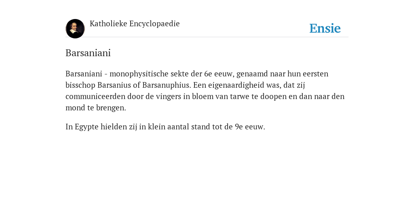Click the word 'bisschop' in the paragraph
Screen dimensions: 414x207
click(80, 85)
